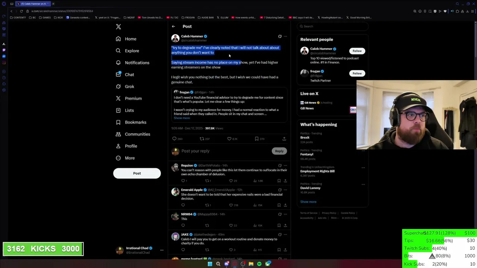Viewport: 477px width, 268px height.
Task: Open more options on JAKE's reply
Action: click(285, 234)
